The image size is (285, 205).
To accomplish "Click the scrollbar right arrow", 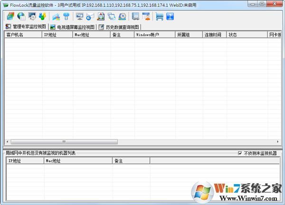I will (x=278, y=141).
